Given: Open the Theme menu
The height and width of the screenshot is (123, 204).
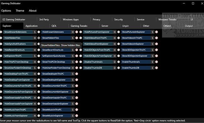Looking at the screenshot, I should click(x=20, y=11).
